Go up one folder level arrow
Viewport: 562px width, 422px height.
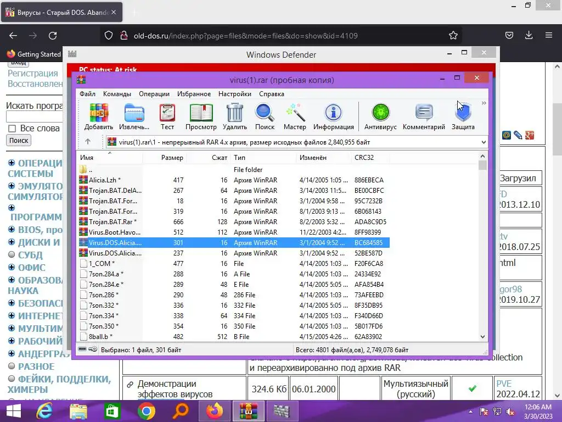click(x=88, y=142)
